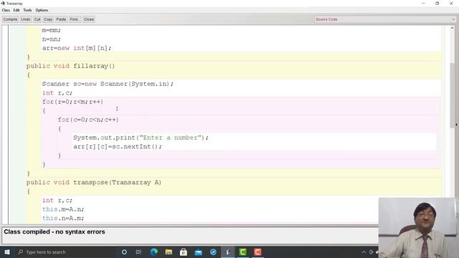Click the taskbar search box
The height and width of the screenshot is (258, 459).
[x=65, y=252]
